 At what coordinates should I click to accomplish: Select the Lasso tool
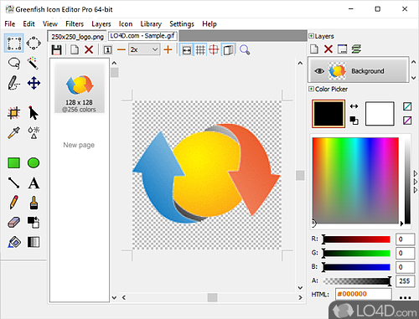[14, 64]
